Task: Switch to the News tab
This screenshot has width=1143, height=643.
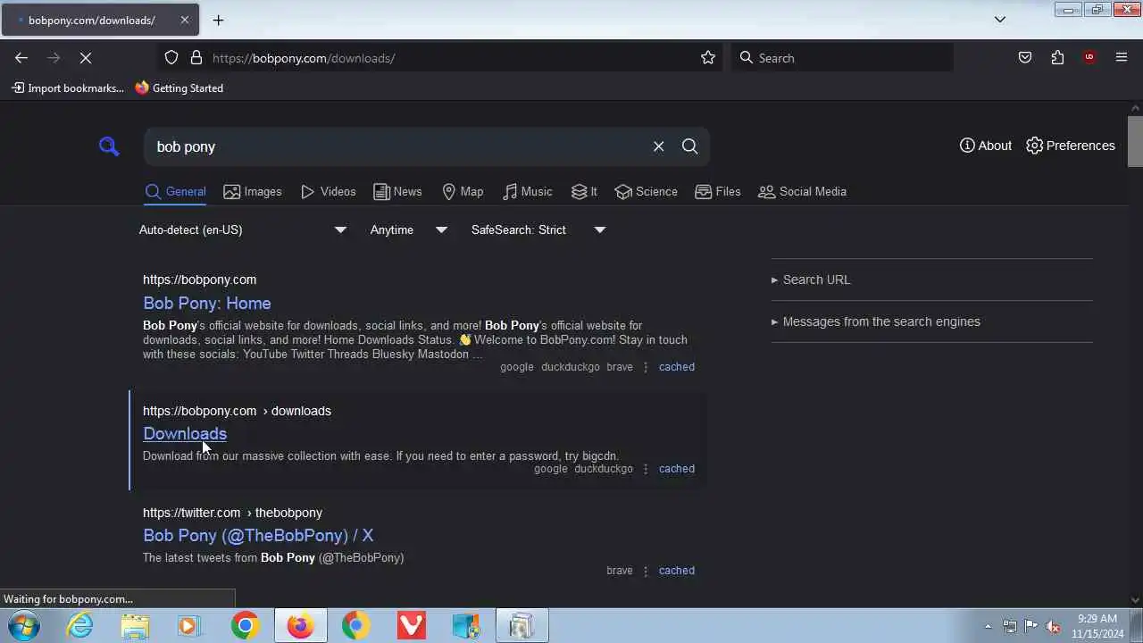Action: (397, 191)
